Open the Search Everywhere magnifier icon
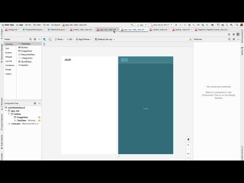Viewport: 244px width, 183px height. coord(237,25)
